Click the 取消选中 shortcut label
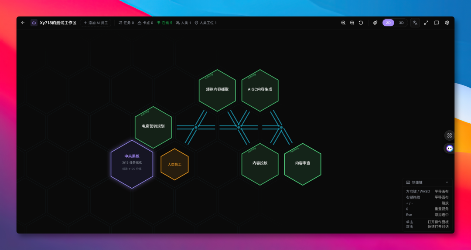 pyautogui.click(x=441, y=215)
